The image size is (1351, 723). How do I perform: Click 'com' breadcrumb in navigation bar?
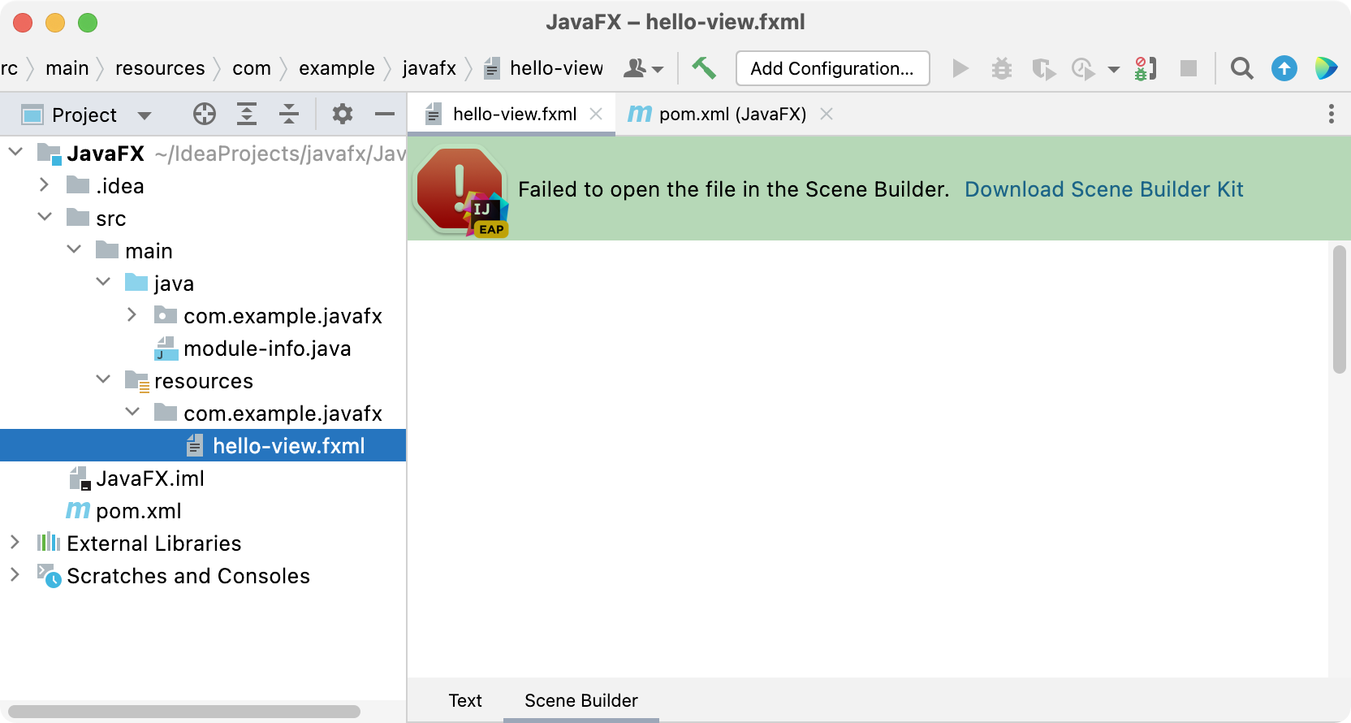point(252,68)
